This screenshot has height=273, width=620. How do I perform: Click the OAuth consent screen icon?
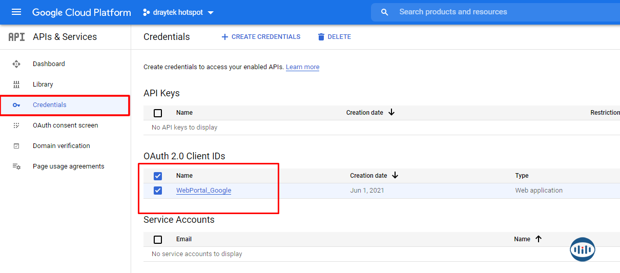(16, 125)
